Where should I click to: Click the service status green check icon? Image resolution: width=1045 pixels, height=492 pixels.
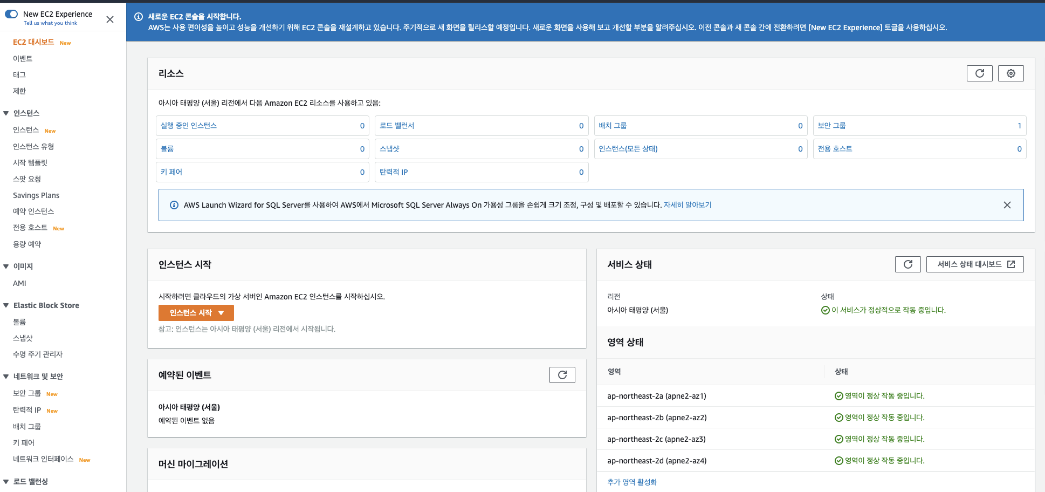pyautogui.click(x=825, y=310)
